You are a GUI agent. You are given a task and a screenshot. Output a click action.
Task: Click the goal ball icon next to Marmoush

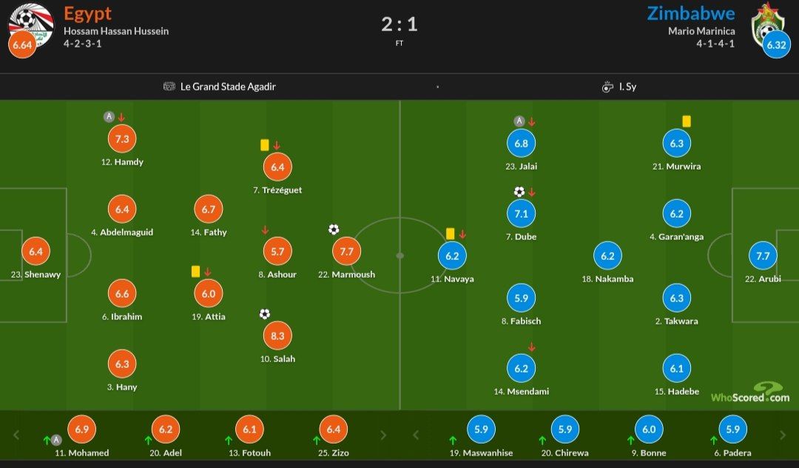pyautogui.click(x=334, y=230)
